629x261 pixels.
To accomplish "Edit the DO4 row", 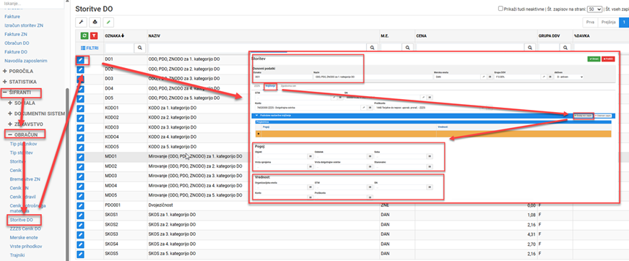I will (x=81, y=89).
